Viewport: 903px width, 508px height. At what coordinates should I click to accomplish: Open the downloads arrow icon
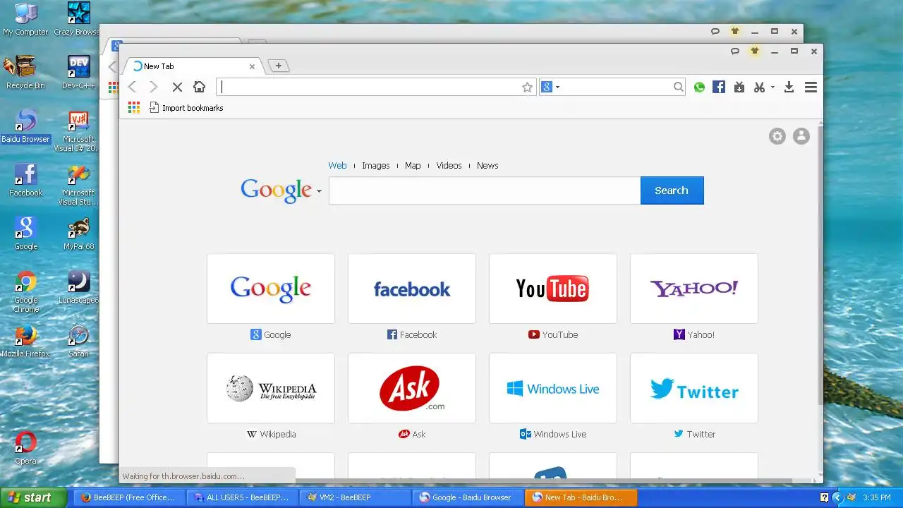coord(789,87)
